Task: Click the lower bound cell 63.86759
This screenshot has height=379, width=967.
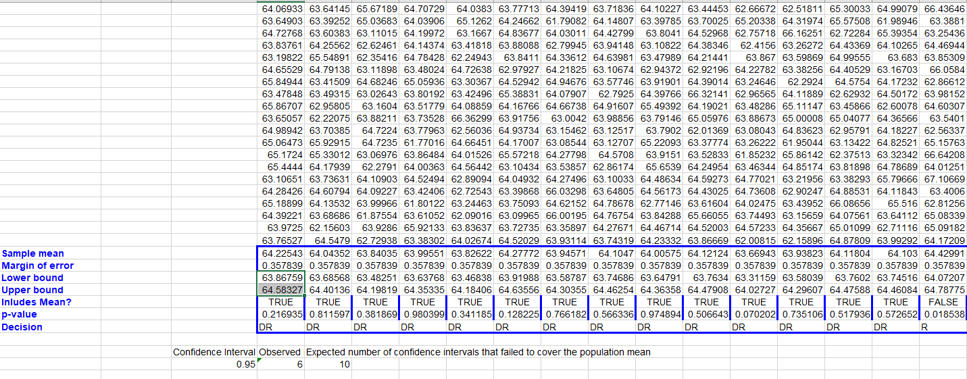Action: coord(281,278)
